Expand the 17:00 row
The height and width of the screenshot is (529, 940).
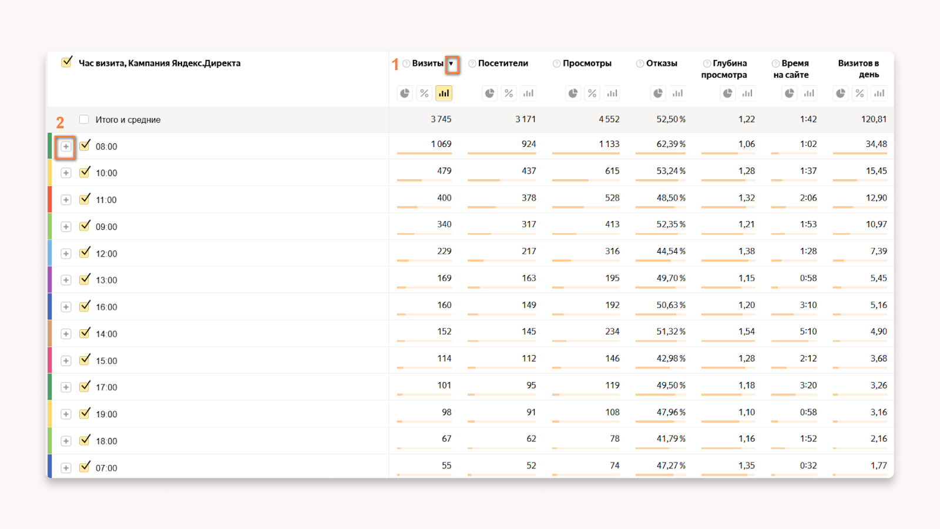tap(66, 387)
